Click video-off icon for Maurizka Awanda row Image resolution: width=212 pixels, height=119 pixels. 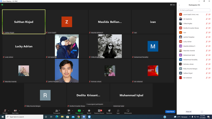tap(209, 51)
